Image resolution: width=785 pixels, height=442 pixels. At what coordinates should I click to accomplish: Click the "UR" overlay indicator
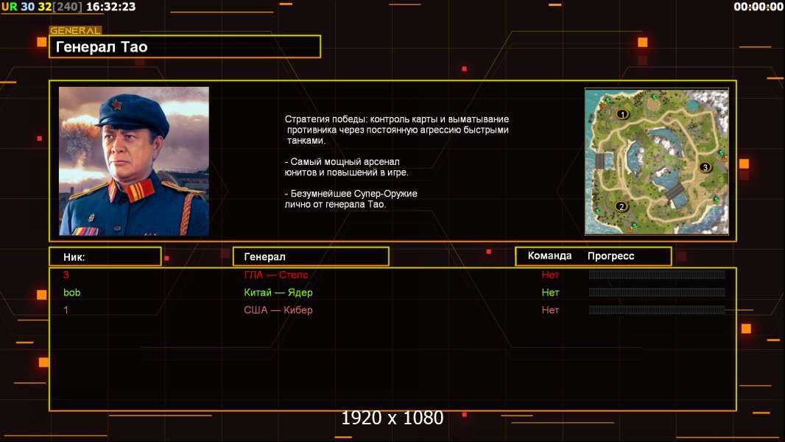[x=10, y=7]
